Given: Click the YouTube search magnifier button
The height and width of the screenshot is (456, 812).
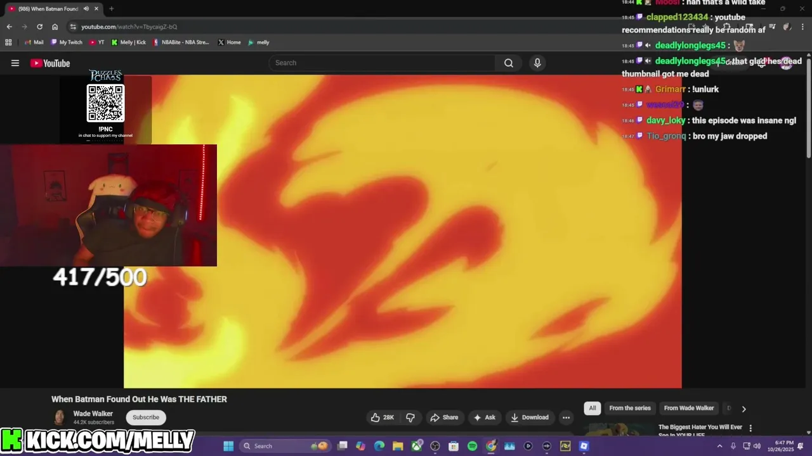Looking at the screenshot, I should 508,63.
